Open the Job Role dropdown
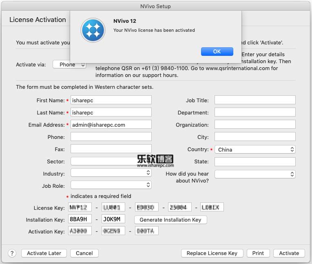Screen dimensions: 312x264 click(x=111, y=185)
